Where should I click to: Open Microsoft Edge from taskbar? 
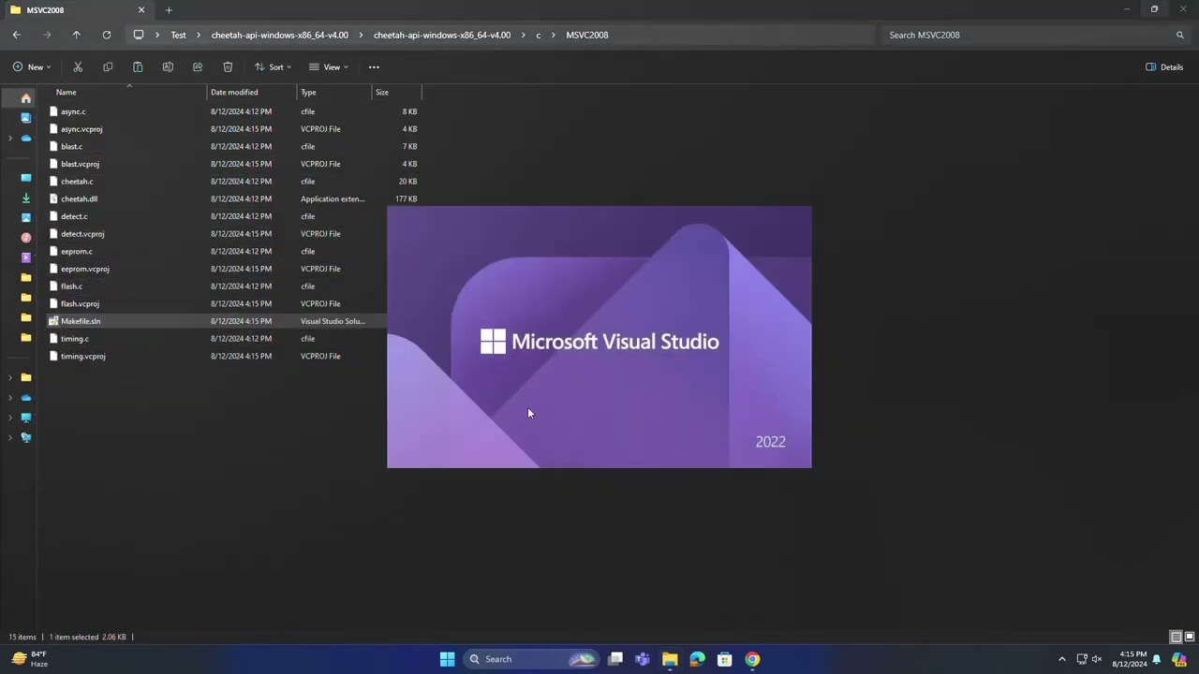coord(697,659)
